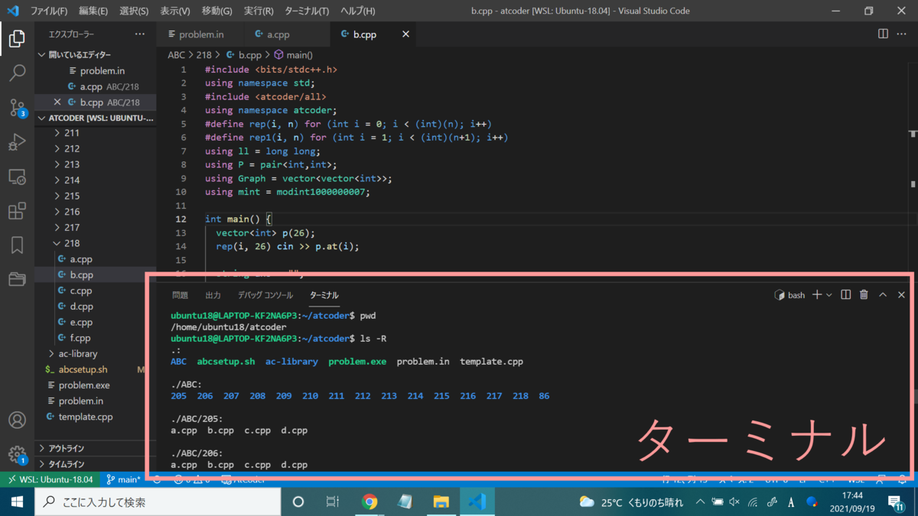This screenshot has width=918, height=516.
Task: Open File Explorer from taskbar
Action: coord(441,502)
